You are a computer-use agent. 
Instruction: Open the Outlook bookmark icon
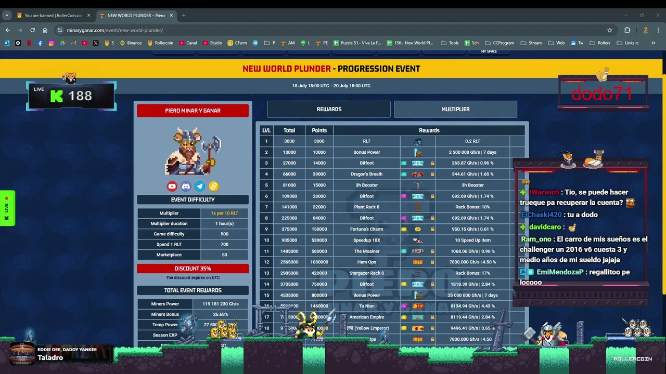pos(7,43)
